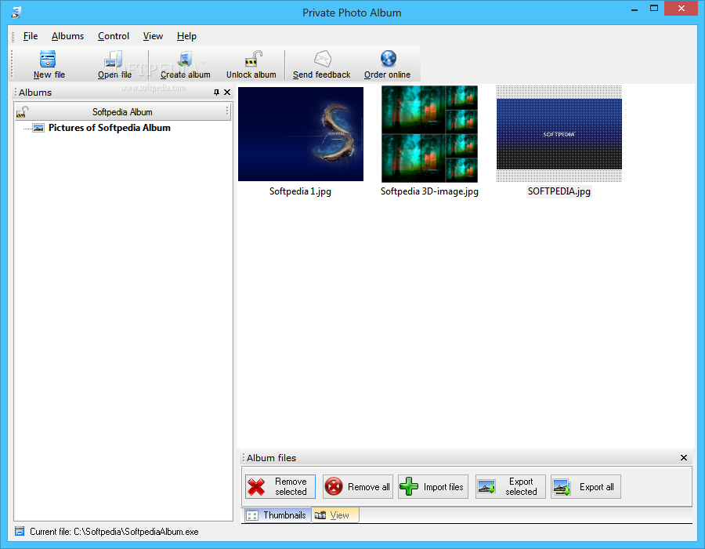Click the green plus Import files icon
705x549 pixels.
point(409,487)
